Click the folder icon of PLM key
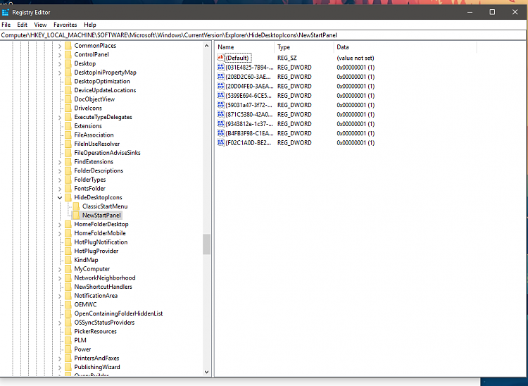 (x=68, y=340)
